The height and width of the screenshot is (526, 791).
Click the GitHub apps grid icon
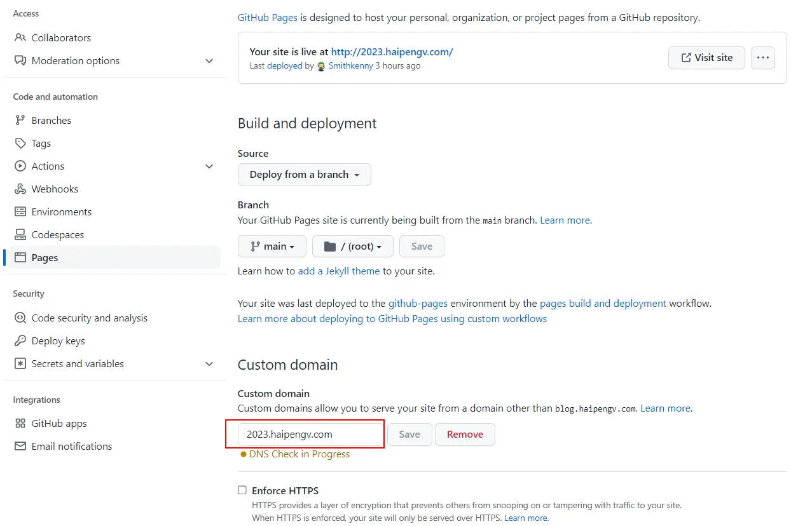(20, 423)
